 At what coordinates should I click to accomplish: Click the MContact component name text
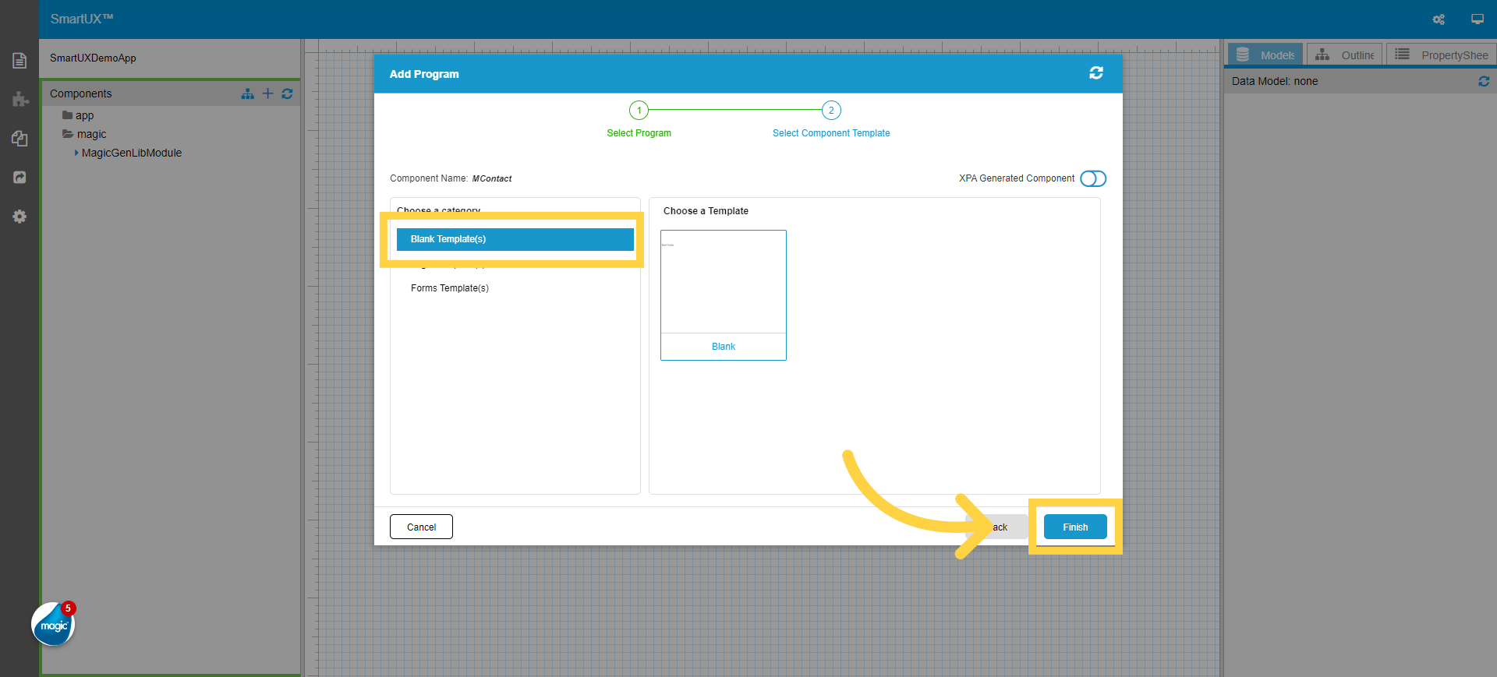492,178
